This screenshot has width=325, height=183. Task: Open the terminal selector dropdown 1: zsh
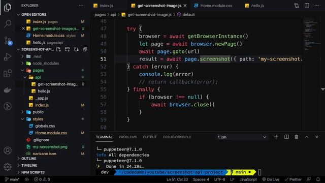tap(242, 137)
